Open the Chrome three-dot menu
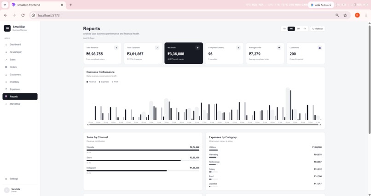This screenshot has height=196, width=371. 366,15
